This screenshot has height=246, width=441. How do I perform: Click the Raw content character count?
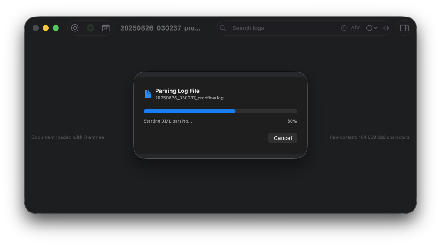[x=370, y=137]
